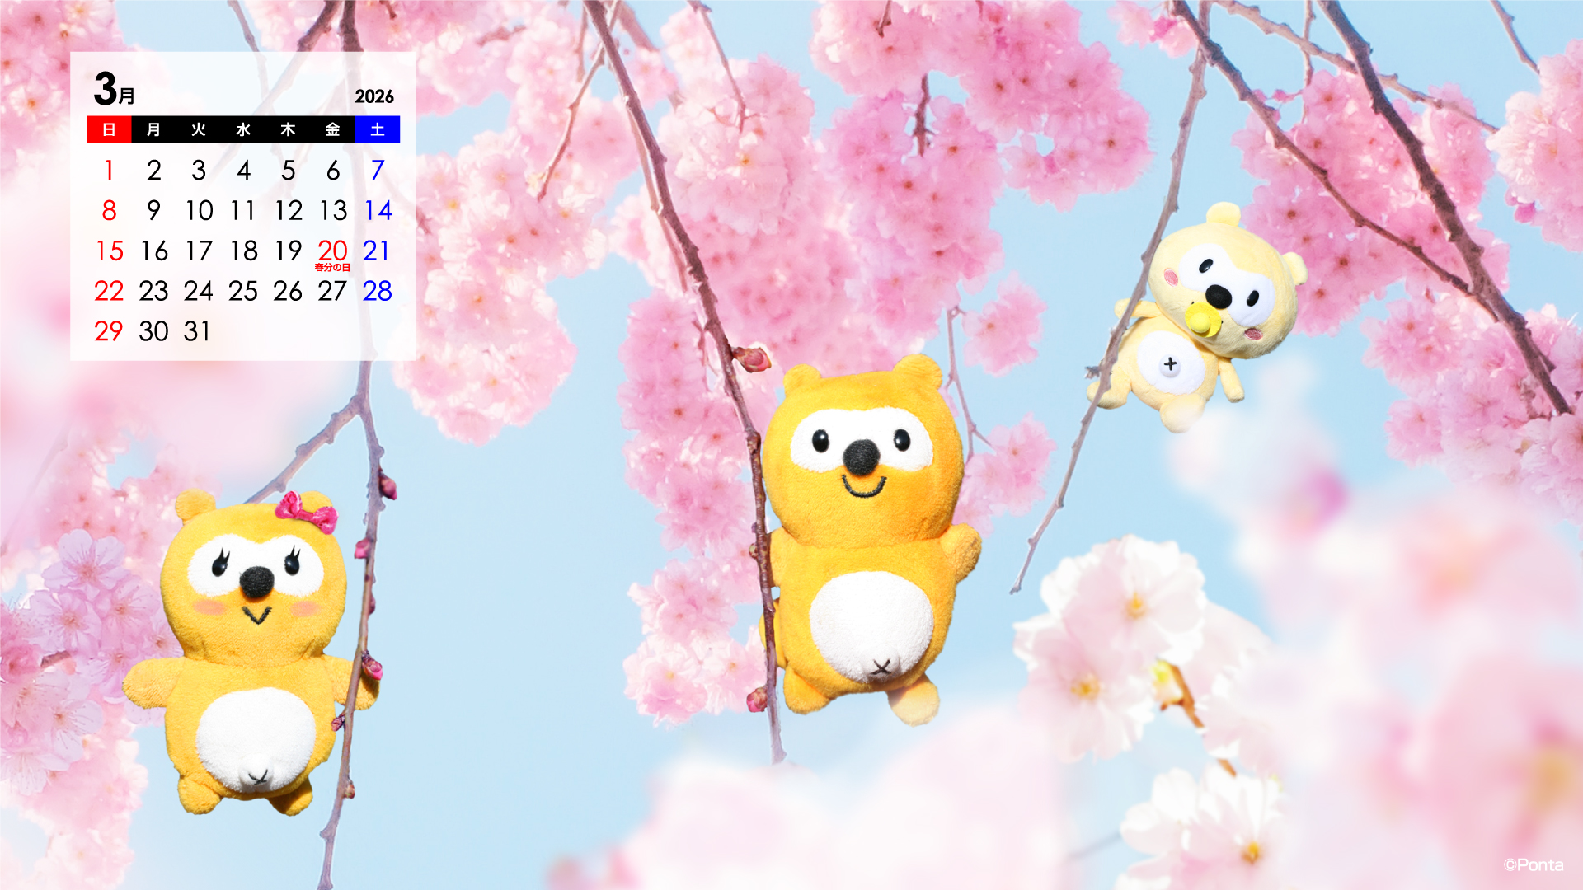Select Saturday March 7 on the calendar

[378, 171]
